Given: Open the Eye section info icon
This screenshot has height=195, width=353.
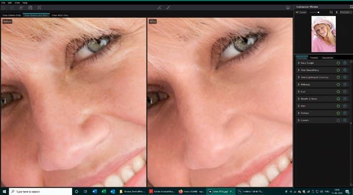Looking at the screenshot, I should pyautogui.click(x=345, y=92).
